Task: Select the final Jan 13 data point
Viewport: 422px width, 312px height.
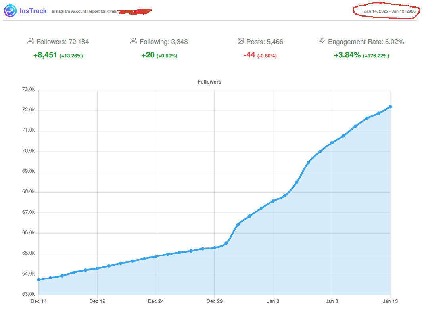Action: click(x=391, y=106)
